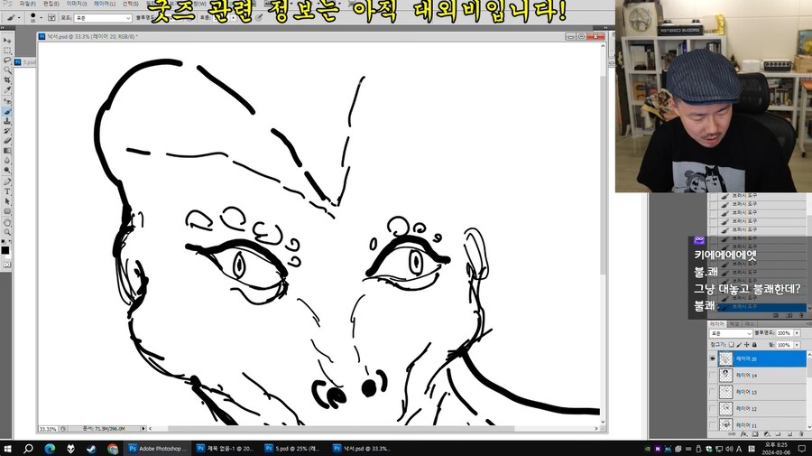Toggle lock all padlock icon

[x=754, y=345]
